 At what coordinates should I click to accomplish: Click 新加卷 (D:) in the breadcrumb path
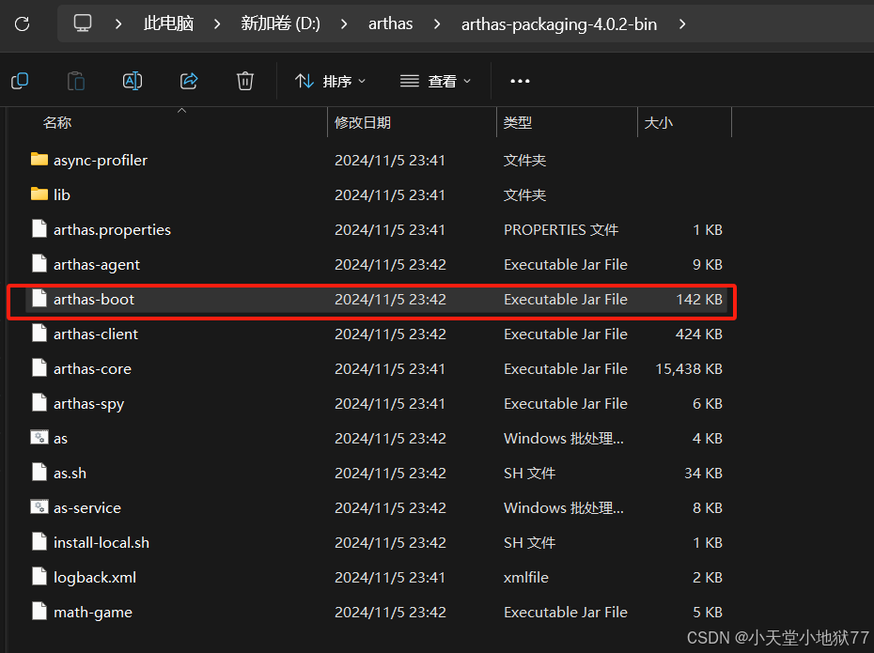279,24
